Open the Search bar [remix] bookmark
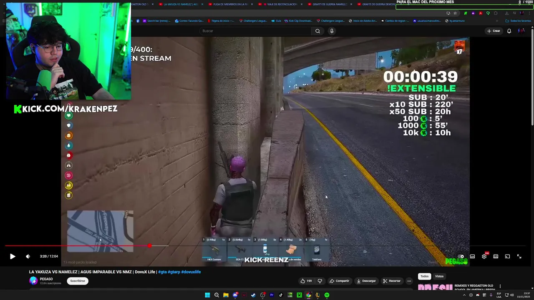This screenshot has width=534, height=300. click(x=156, y=21)
